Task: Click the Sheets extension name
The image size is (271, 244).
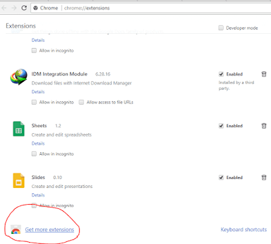Action: coord(39,126)
